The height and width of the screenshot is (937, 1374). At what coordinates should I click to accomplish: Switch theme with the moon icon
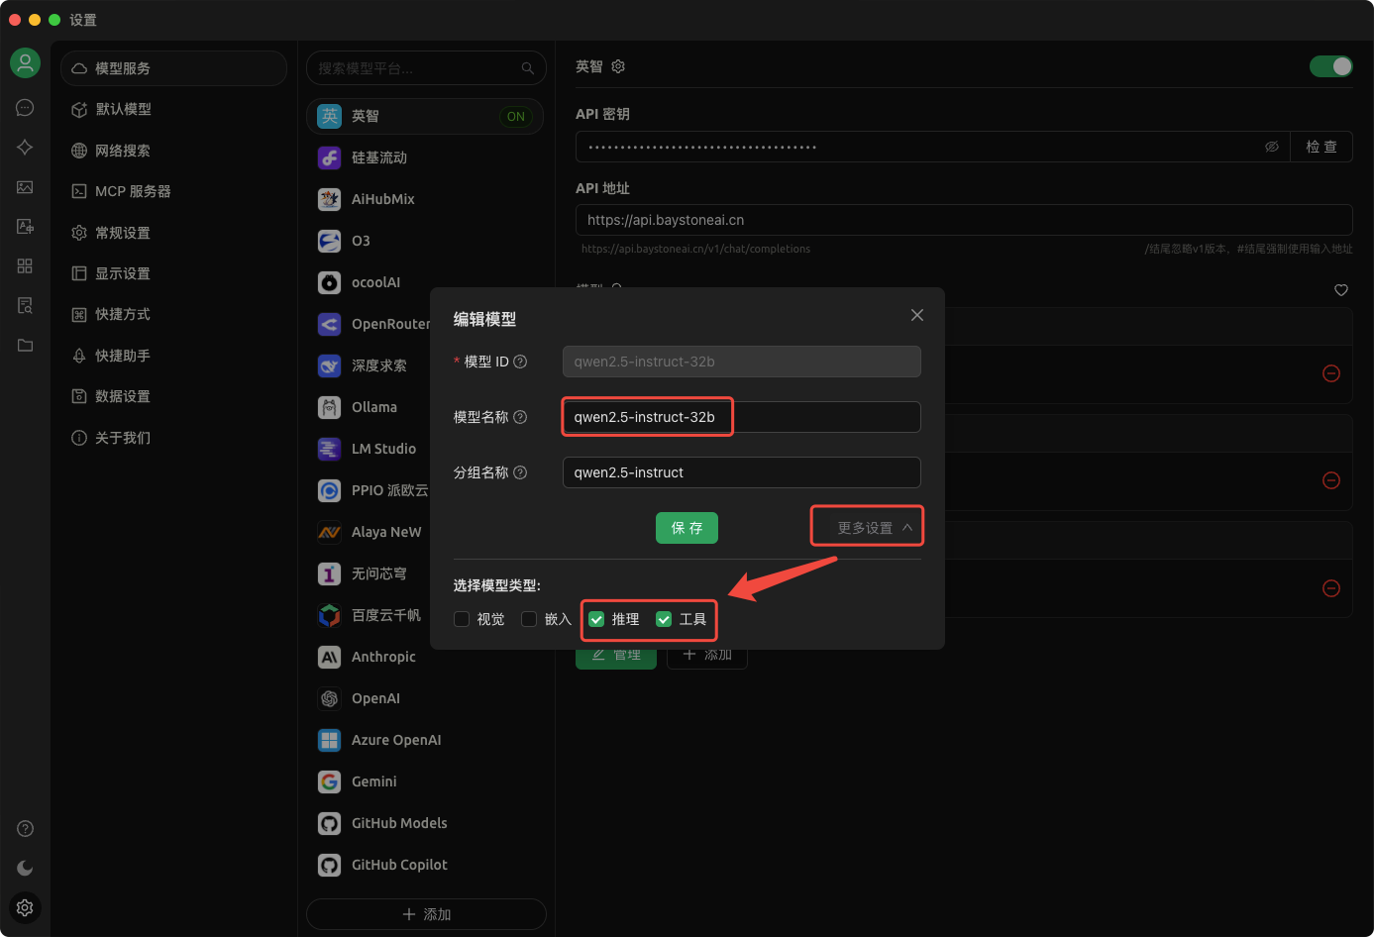pos(25,868)
